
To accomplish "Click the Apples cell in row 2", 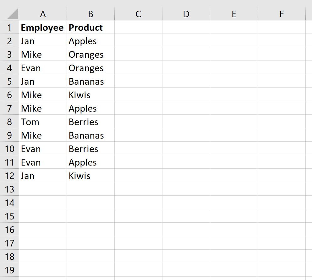I will point(90,41).
